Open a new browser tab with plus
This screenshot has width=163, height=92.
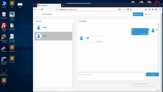63,5
